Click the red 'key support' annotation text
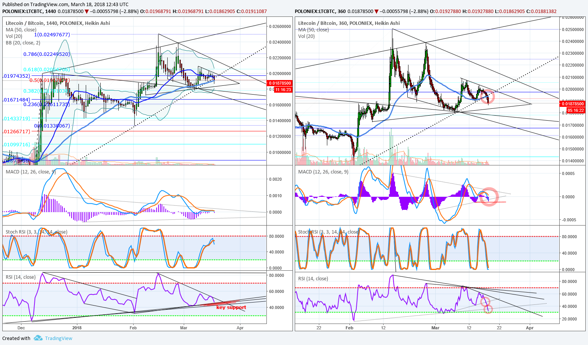Image resolution: width=588 pixels, height=345 pixels. click(x=231, y=307)
